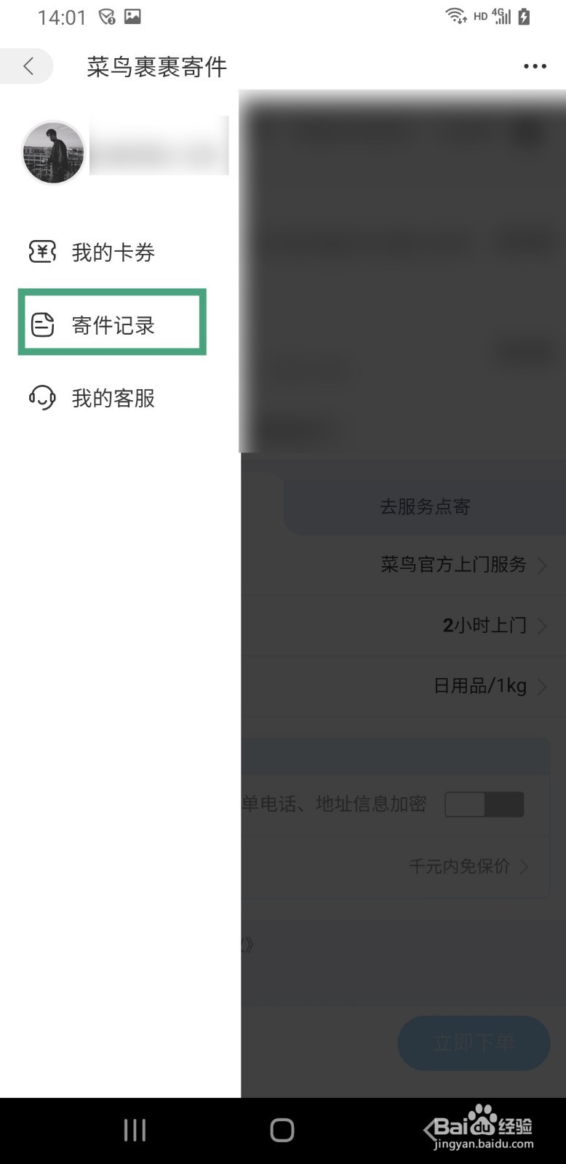
Task: Switch to 去服务点寄 tab
Action: pos(425,506)
